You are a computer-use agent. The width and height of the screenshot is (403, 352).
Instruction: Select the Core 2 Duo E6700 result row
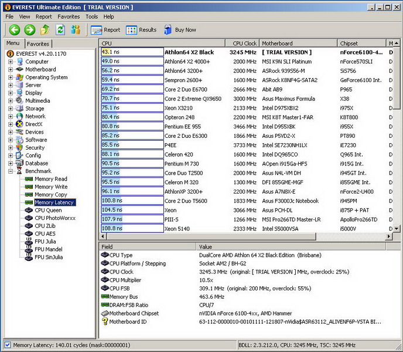click(247, 89)
